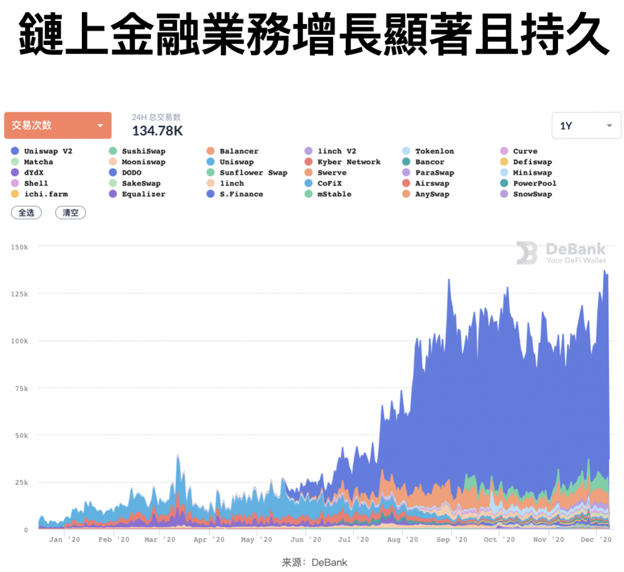Click the 清空 clear button
Image resolution: width=624 pixels, height=572 pixels.
tap(70, 212)
